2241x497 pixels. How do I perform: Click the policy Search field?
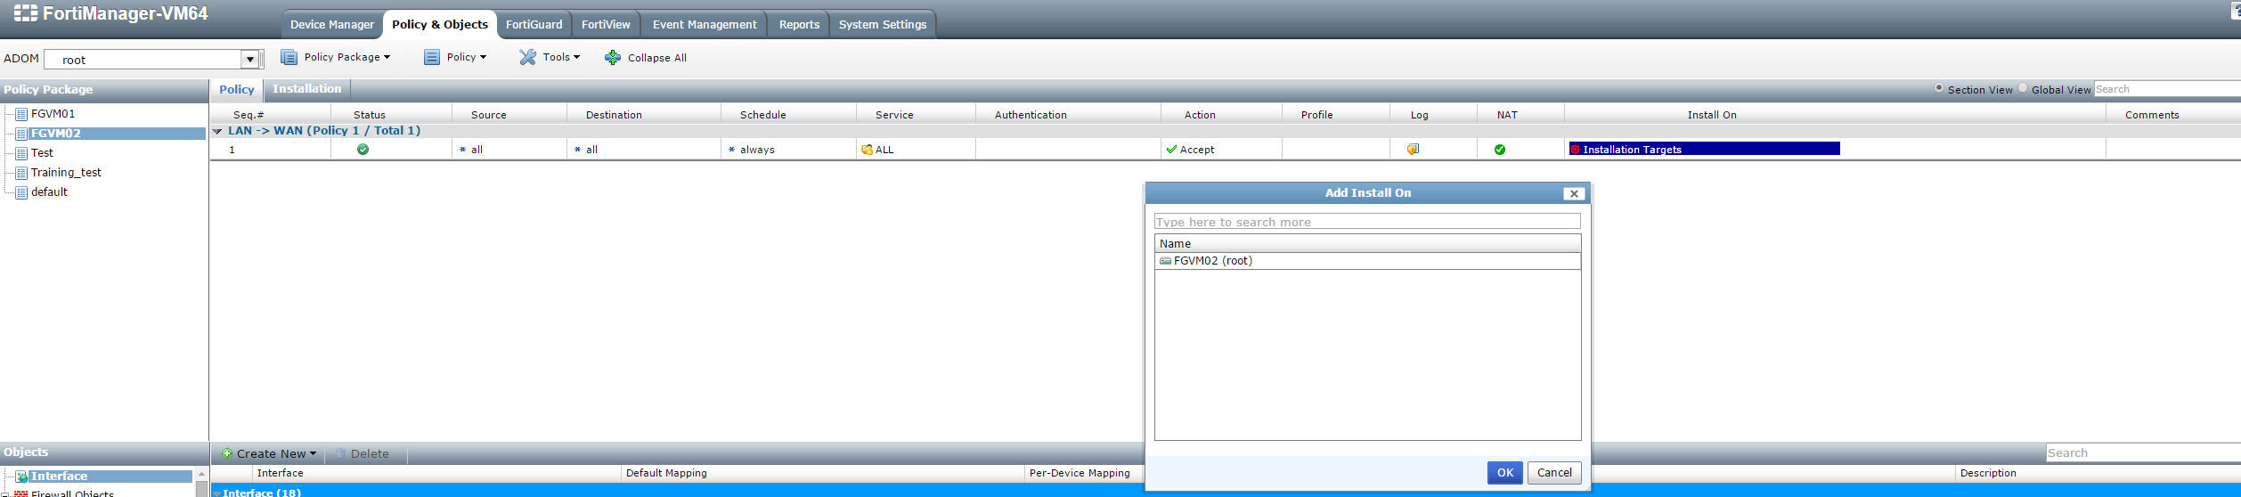tap(2167, 89)
